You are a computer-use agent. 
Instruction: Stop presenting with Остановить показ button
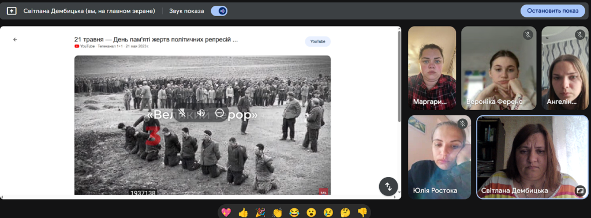coord(552,10)
